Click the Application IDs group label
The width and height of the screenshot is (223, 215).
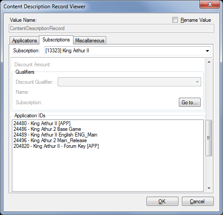click(30, 116)
